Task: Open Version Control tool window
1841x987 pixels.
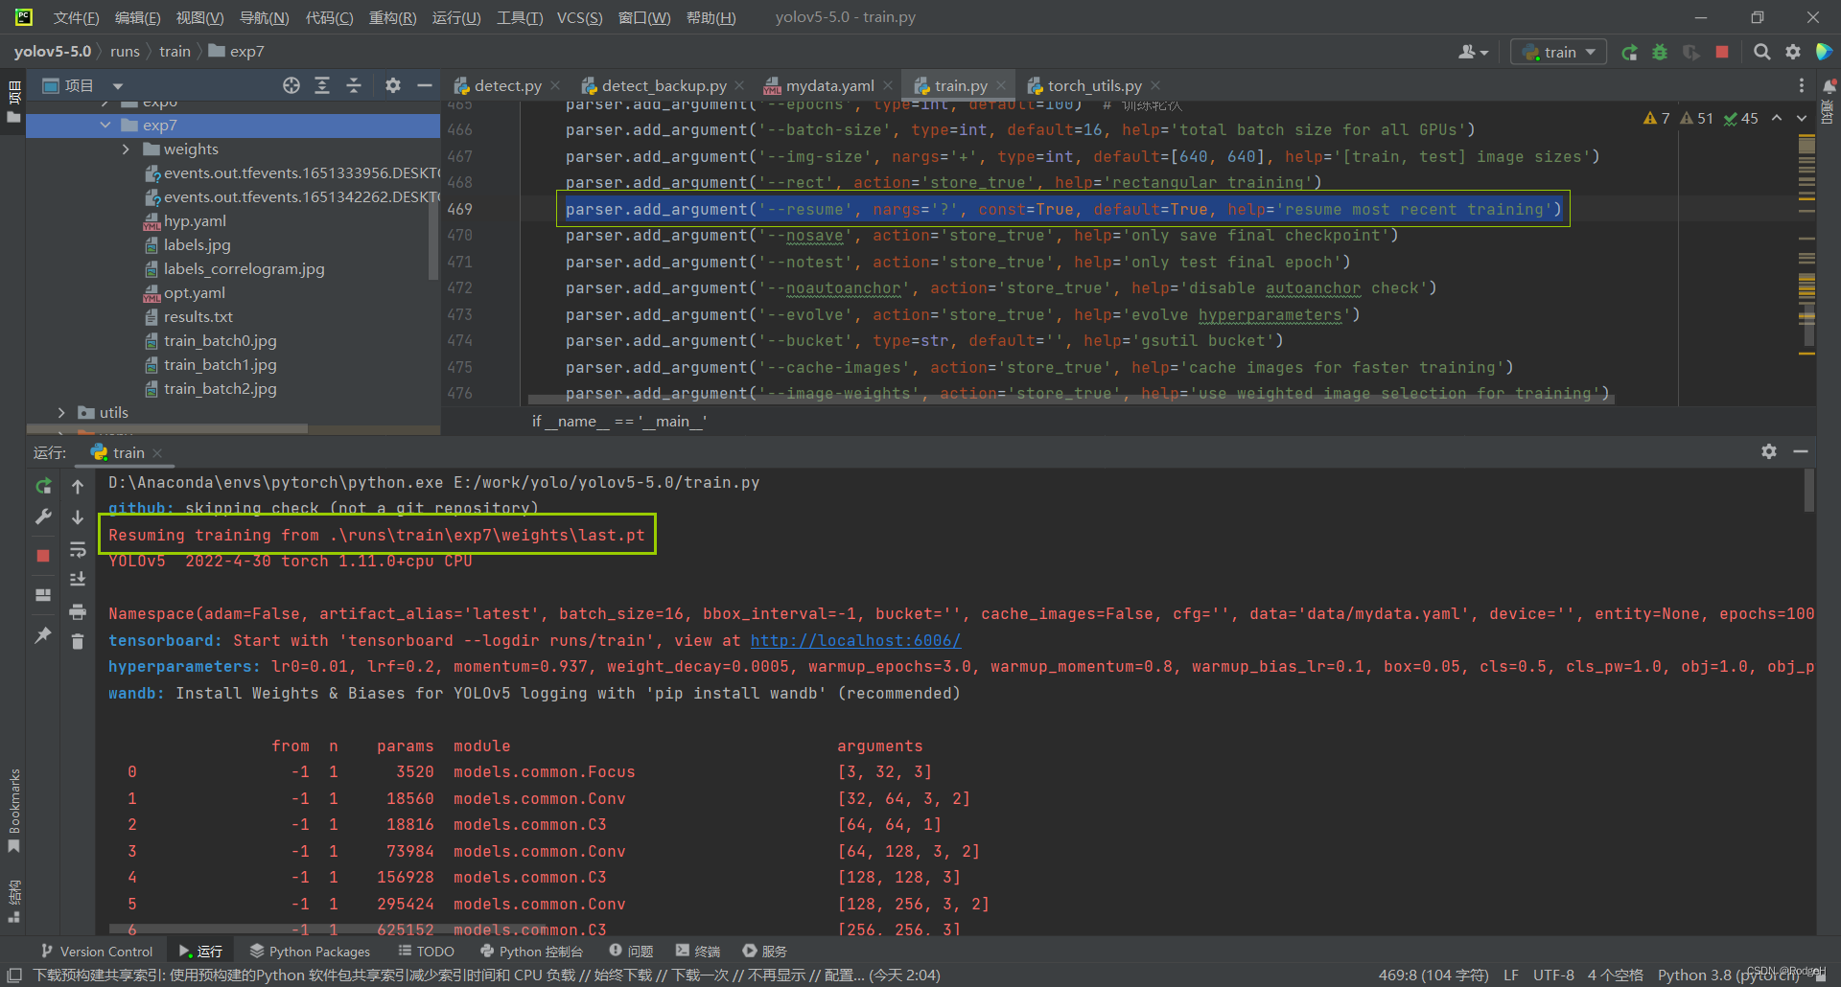Action: (97, 951)
